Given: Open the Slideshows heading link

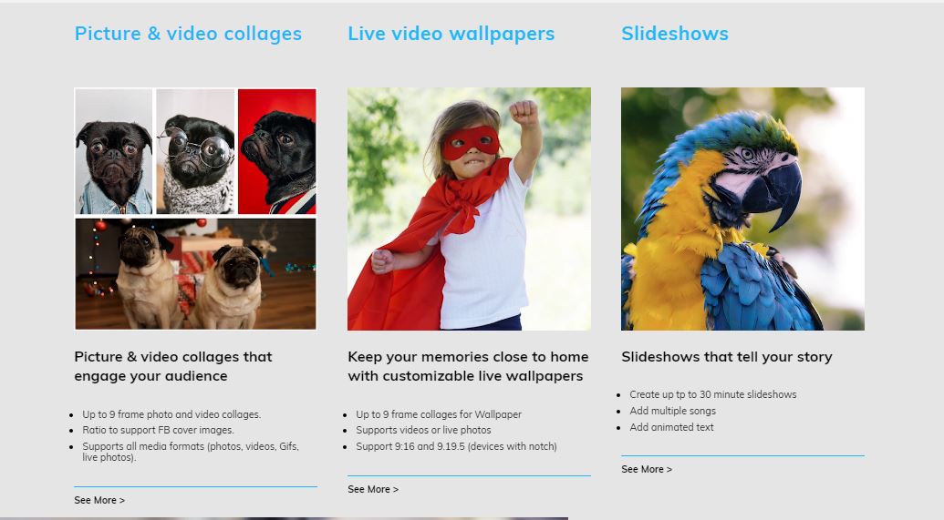Looking at the screenshot, I should tap(675, 34).
